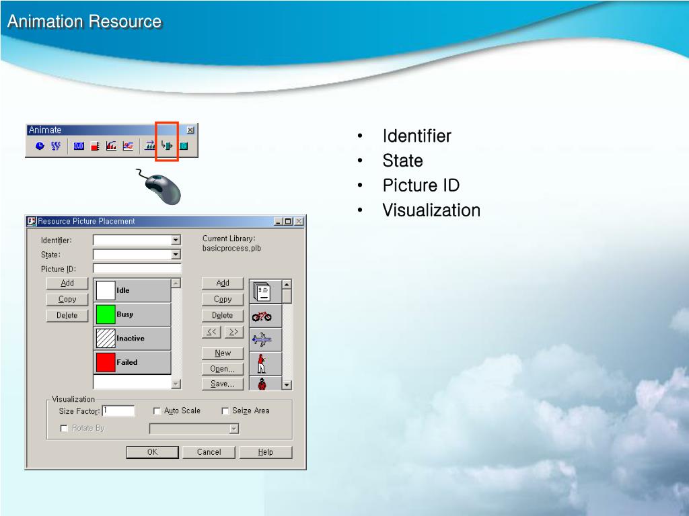
Task: Open Help for Resource Picture Placement
Action: coord(266,452)
